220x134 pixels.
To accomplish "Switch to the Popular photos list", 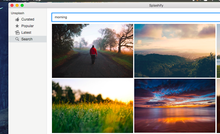I will pos(27,26).
